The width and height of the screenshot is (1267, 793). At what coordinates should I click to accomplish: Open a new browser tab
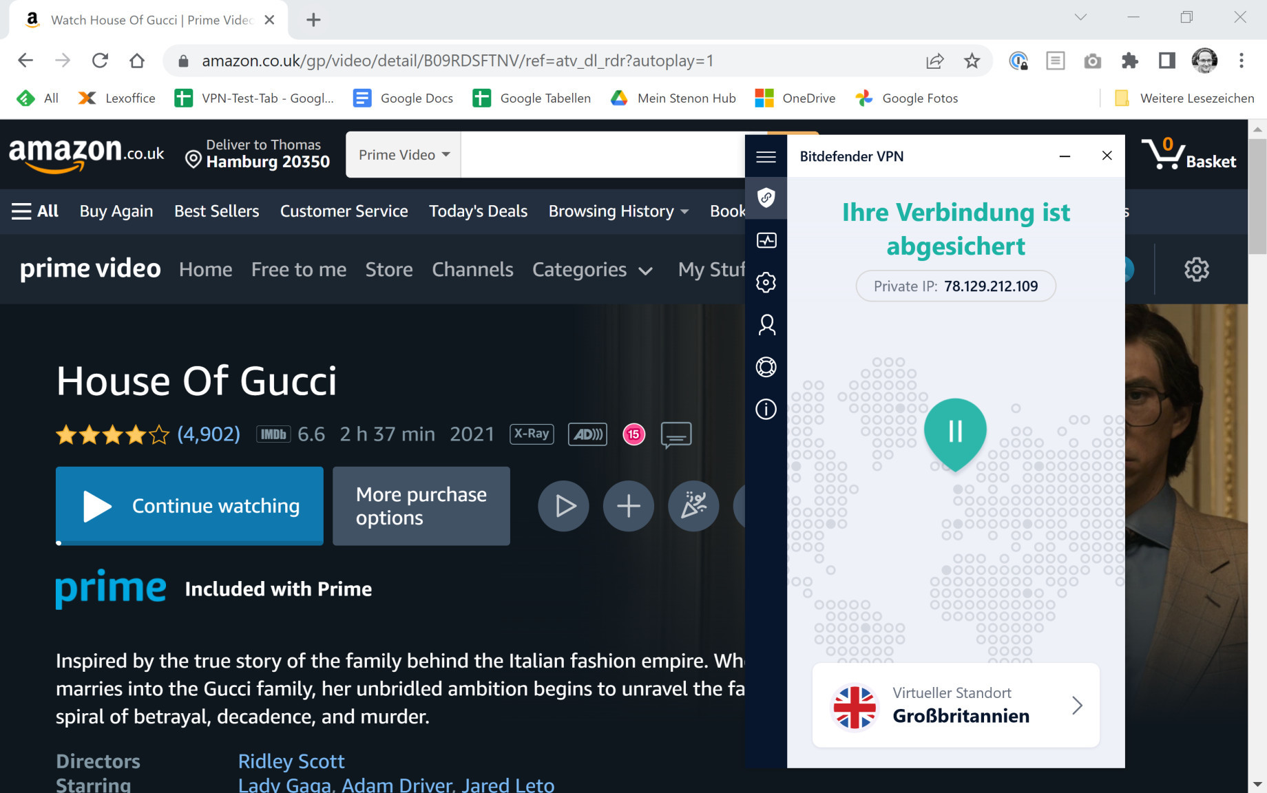click(x=313, y=20)
